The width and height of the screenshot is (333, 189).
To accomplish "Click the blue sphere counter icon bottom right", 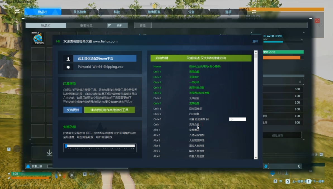I will [272, 173].
